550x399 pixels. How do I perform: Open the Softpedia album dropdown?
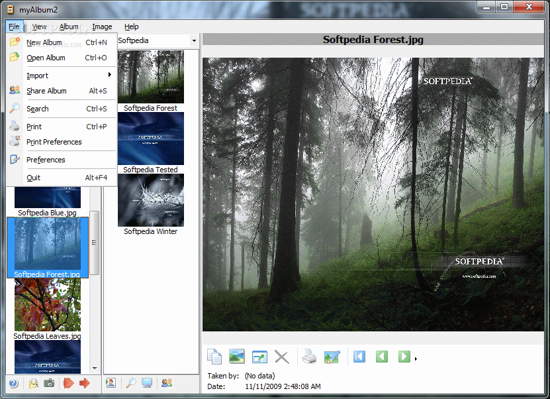[x=194, y=40]
